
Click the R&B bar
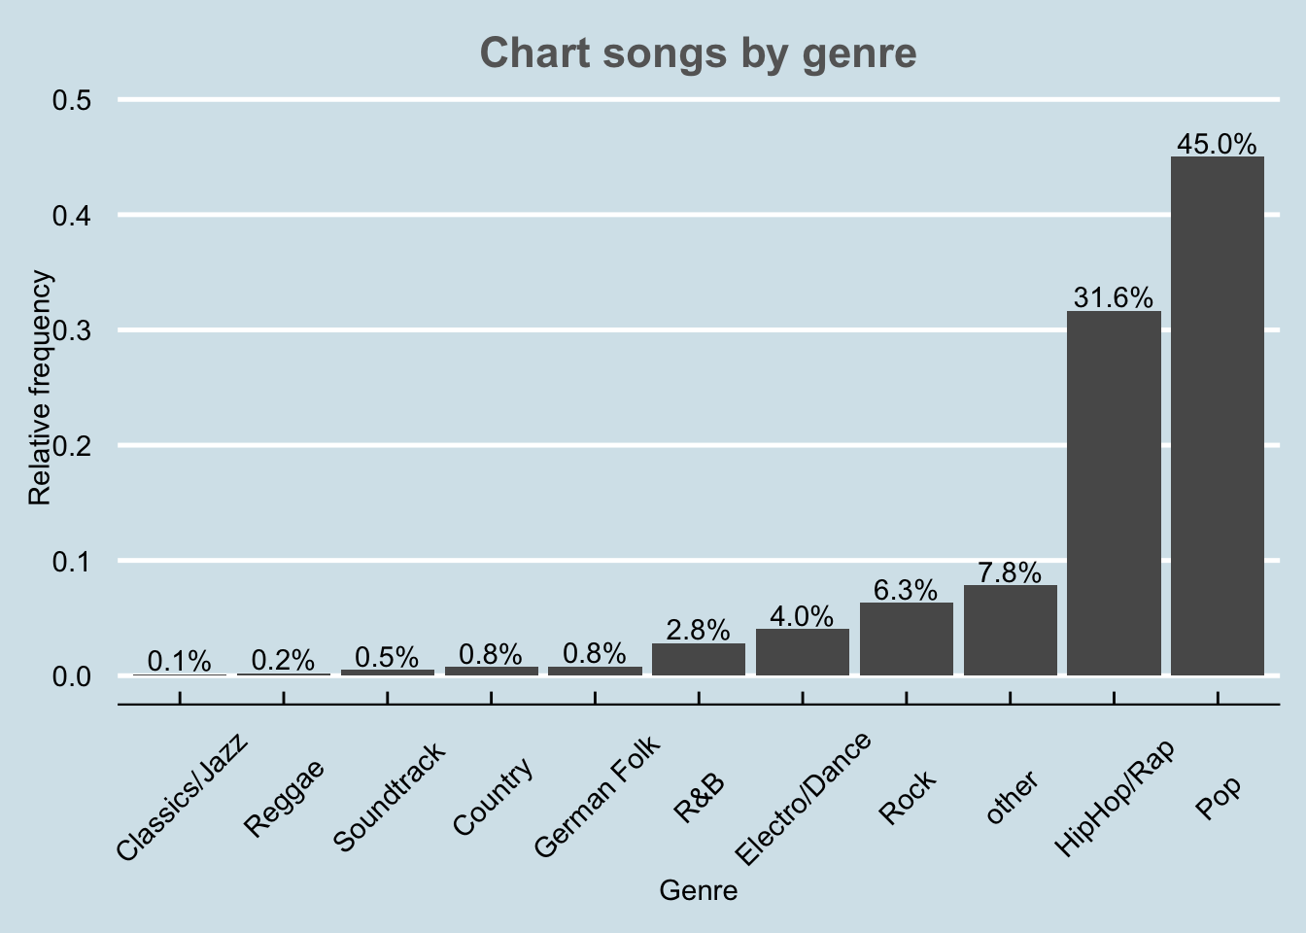click(698, 659)
